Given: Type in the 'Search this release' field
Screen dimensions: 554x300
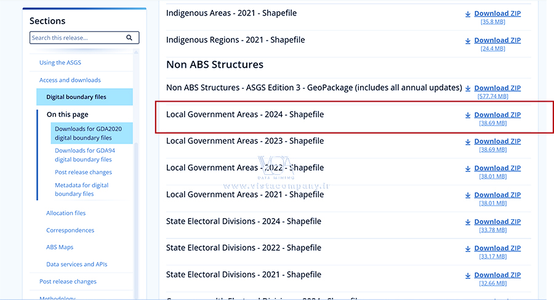Looking at the screenshot, I should click(x=77, y=38).
